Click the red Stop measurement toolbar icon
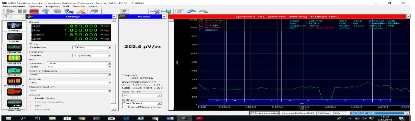The height and width of the screenshot is (121, 415). [x=34, y=11]
